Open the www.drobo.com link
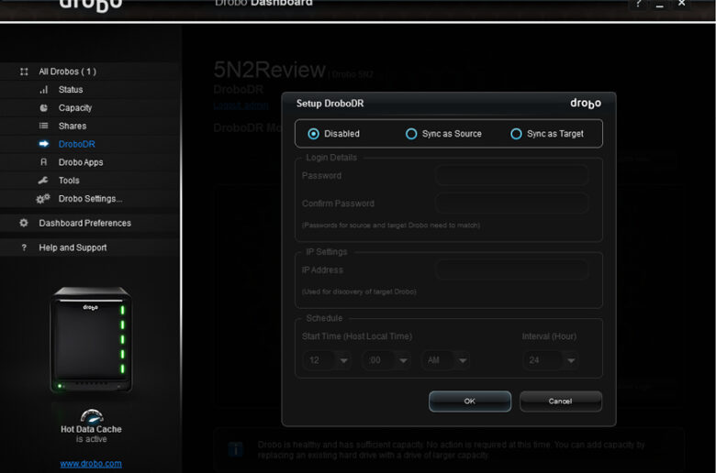716x473 pixels. (91, 464)
